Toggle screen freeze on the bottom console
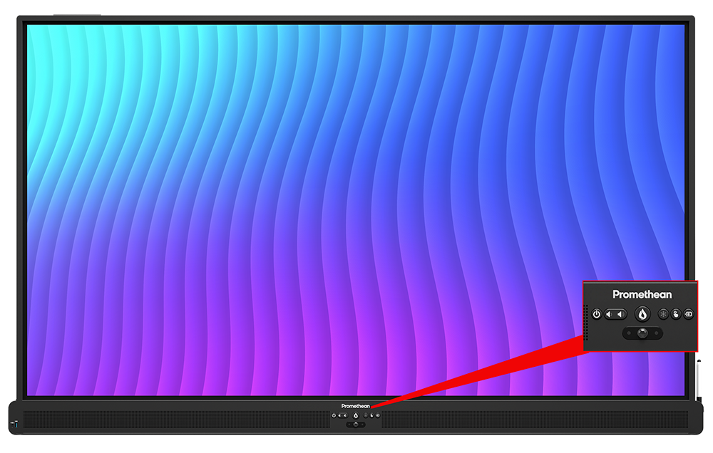This screenshot has height=453, width=713. tap(366, 415)
